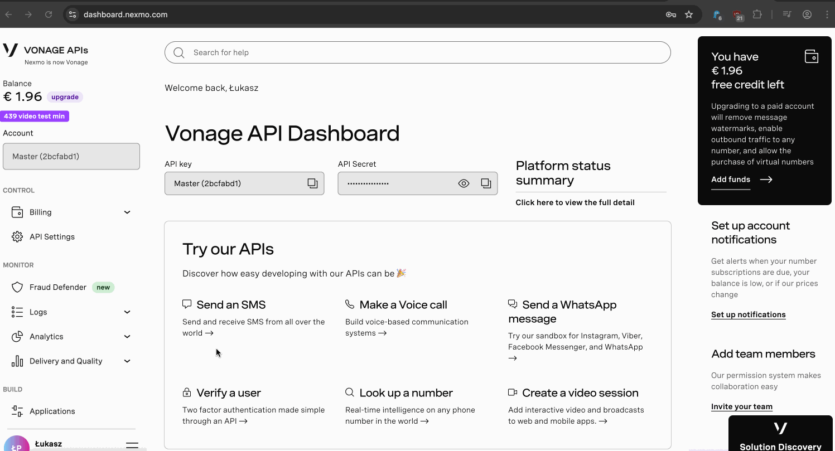
Task: Open the hamburger menu next to Łukasz
Action: click(132, 445)
